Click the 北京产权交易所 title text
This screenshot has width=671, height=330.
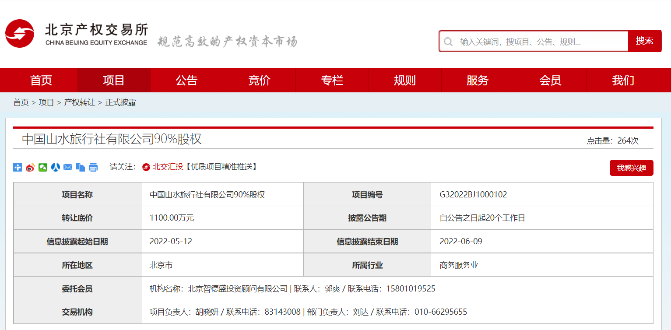(x=97, y=29)
